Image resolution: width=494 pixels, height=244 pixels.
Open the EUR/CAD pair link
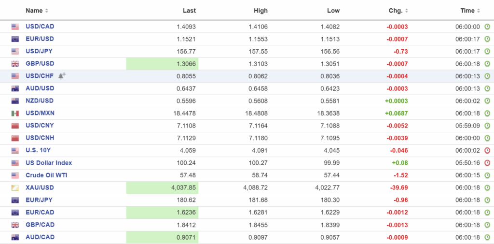click(40, 212)
